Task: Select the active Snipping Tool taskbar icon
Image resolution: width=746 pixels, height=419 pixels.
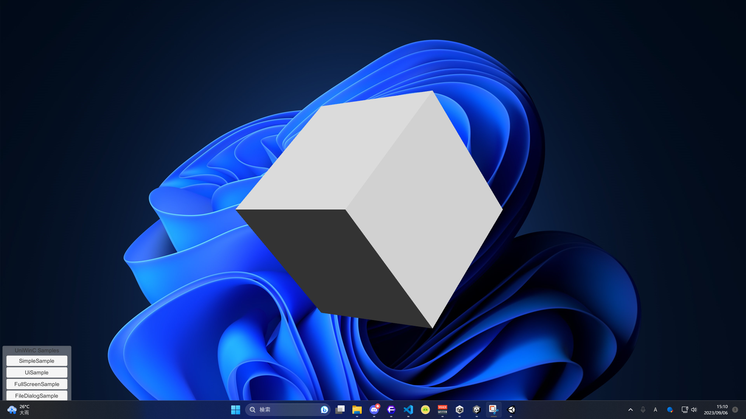Action: 493,409
